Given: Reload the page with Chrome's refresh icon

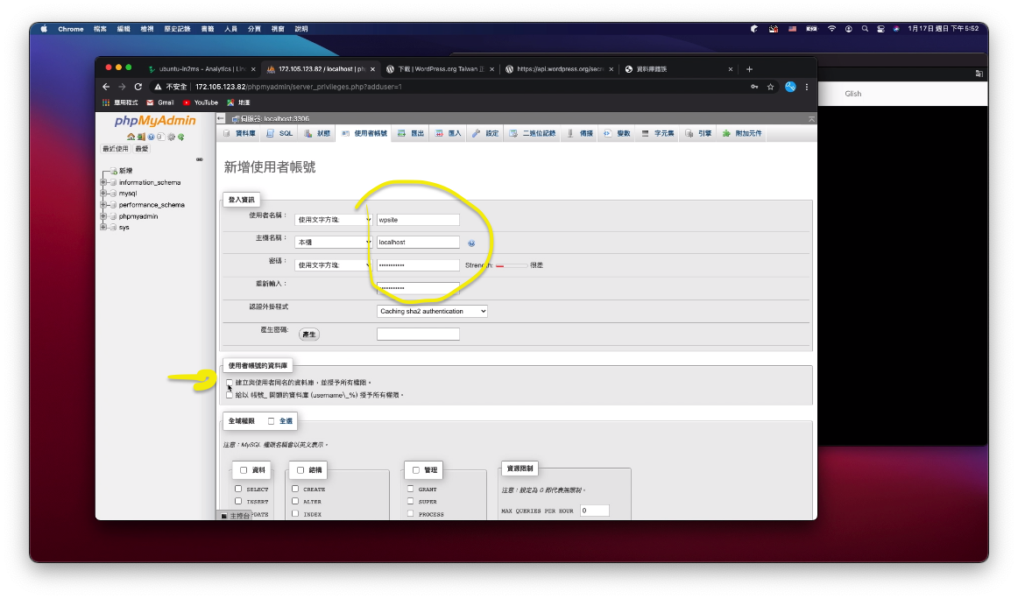Looking at the screenshot, I should tap(138, 87).
